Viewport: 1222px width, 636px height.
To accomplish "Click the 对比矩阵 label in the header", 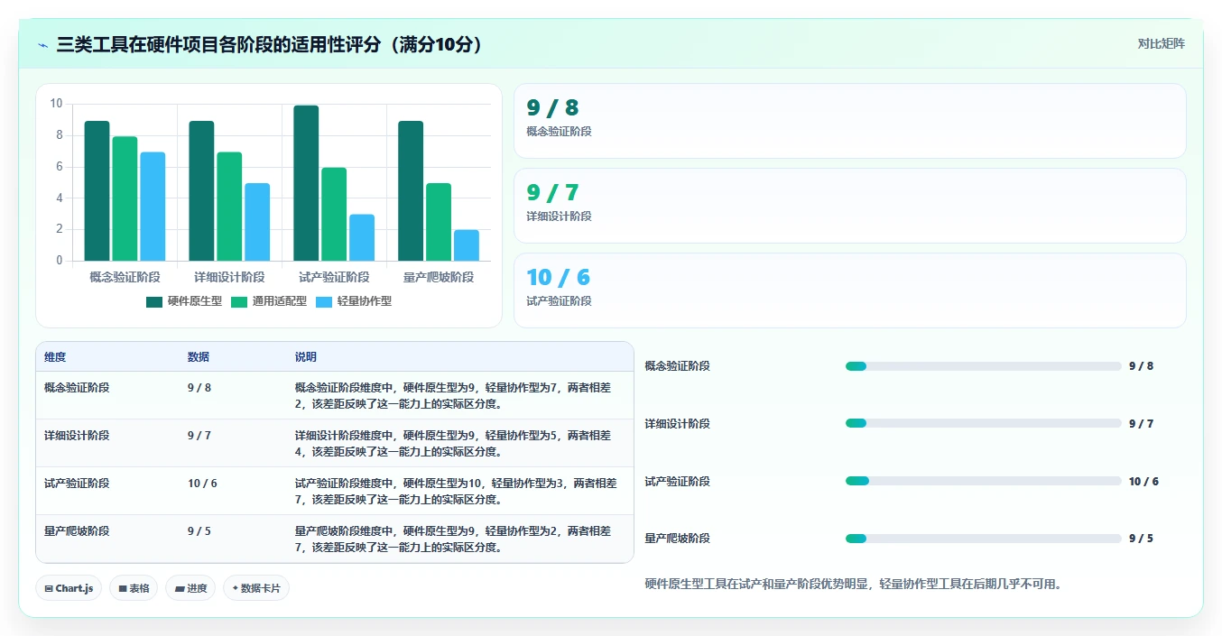I will click(x=1161, y=43).
